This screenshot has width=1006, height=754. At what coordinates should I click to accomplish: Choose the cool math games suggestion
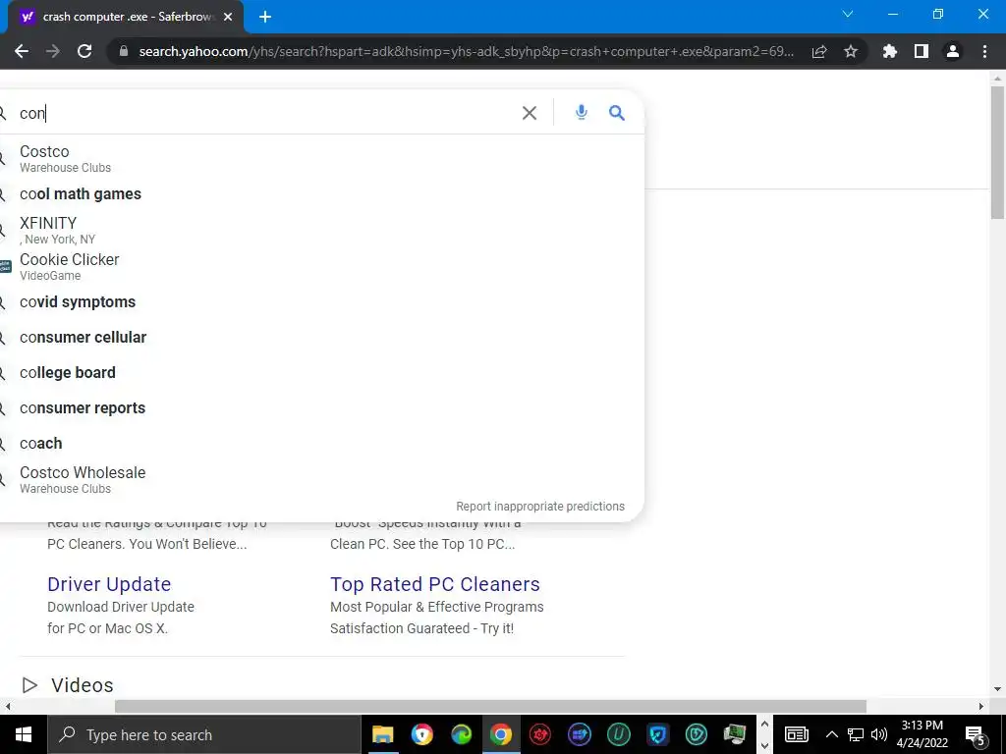pos(321,193)
